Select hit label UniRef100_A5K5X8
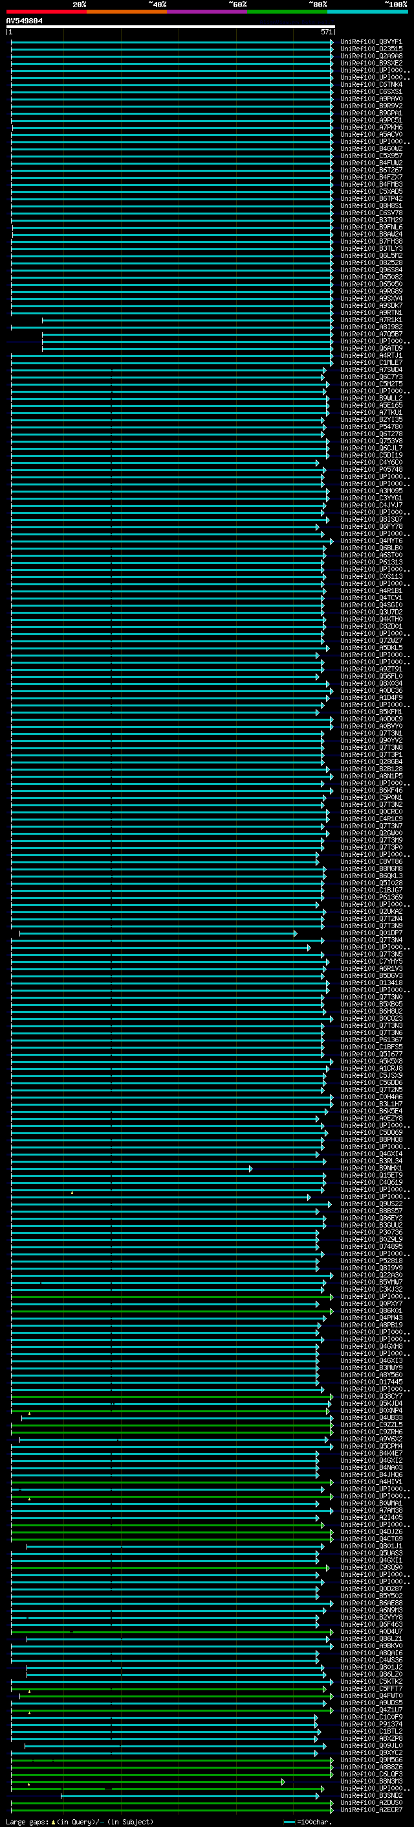Screen dimensions: 414x1827 [x=371, y=1061]
